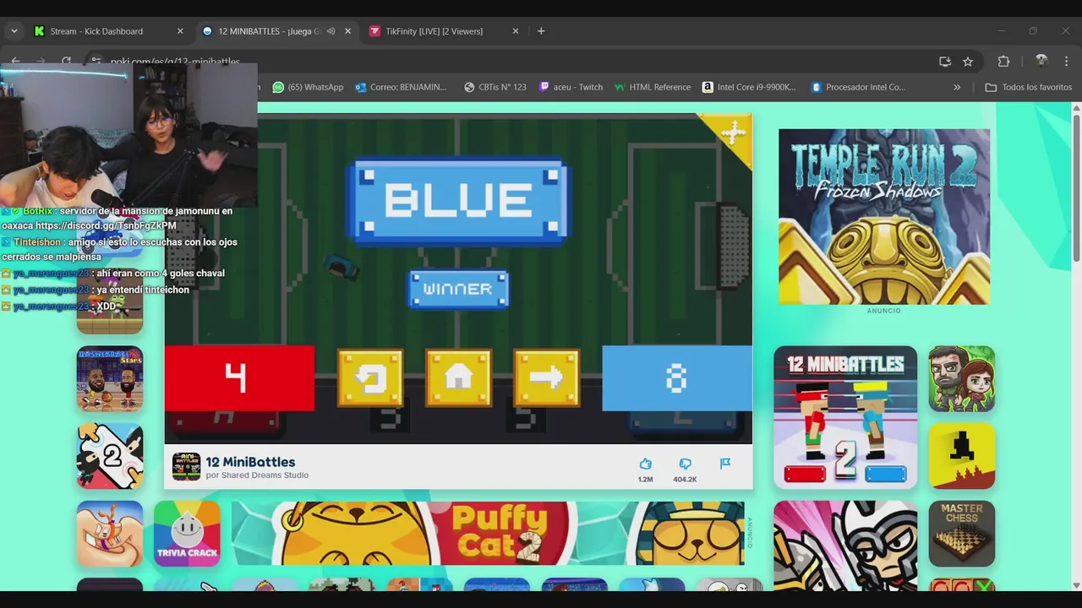
Task: Click the 12 MiniBattles title text
Action: coord(250,462)
